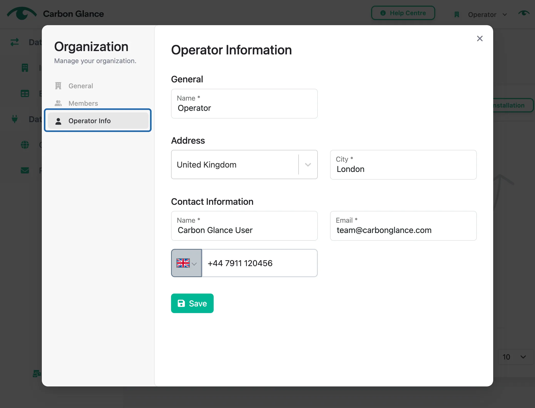Click the eye icon in top-right corner

pos(523,13)
